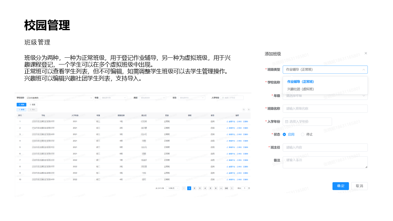Click the 操作 column header
The width and height of the screenshot is (393, 221).
coord(237,115)
